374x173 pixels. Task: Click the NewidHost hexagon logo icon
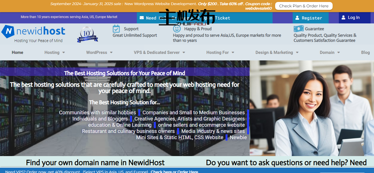(x=8, y=31)
